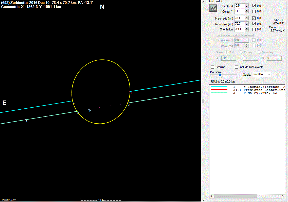Click the a/b=1.11 ratio text

[279, 20]
